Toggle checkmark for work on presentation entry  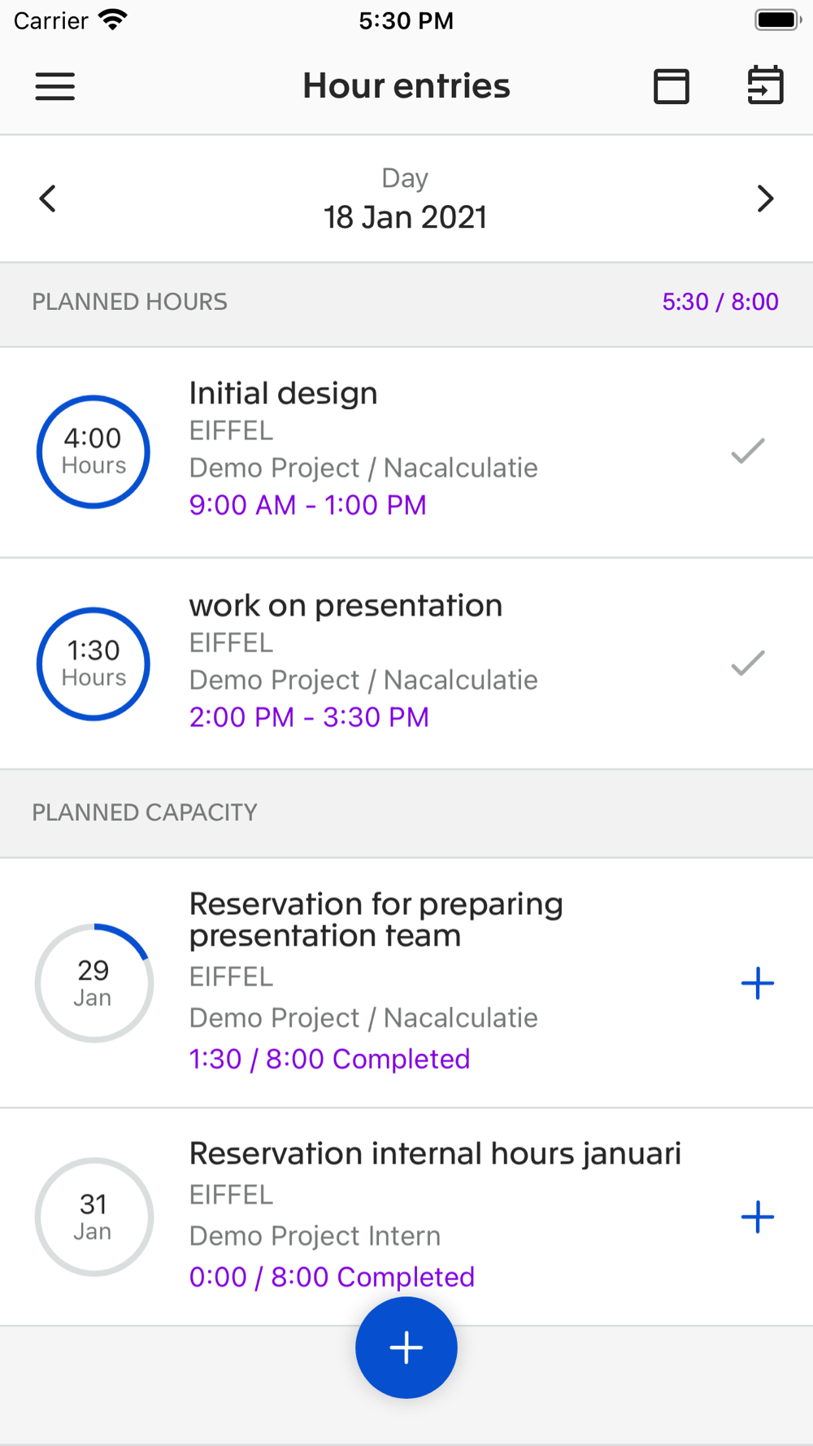[x=748, y=663]
